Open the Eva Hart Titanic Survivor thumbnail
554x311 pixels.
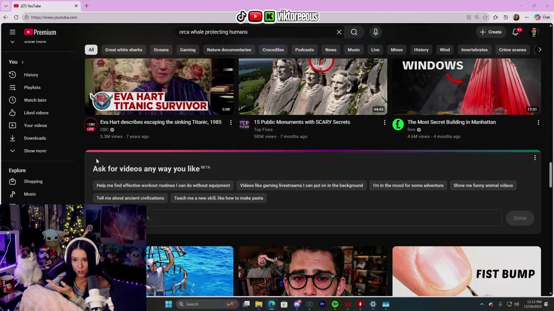pyautogui.click(x=159, y=86)
